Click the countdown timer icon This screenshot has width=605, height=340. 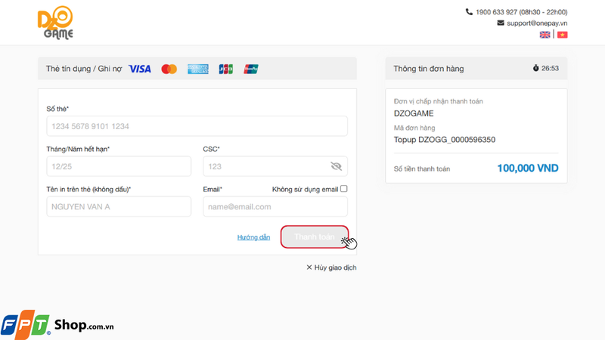point(535,68)
